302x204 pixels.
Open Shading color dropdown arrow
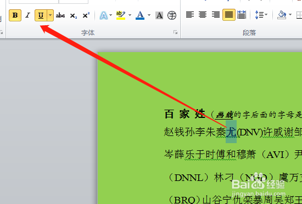290,15
